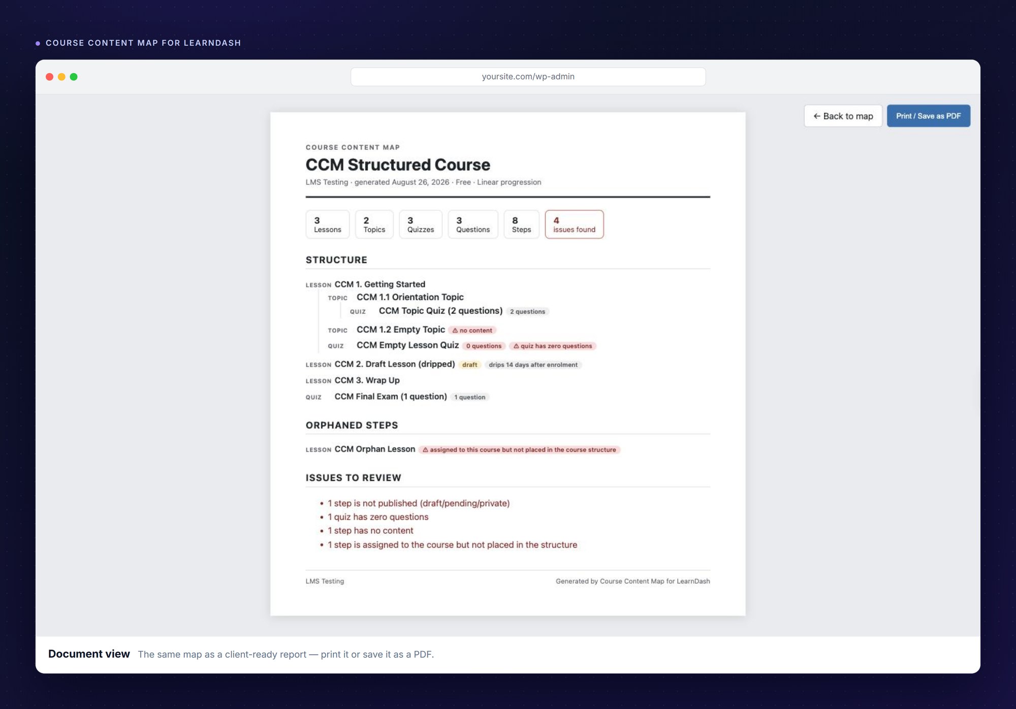Click the 2 questions badge
The image size is (1016, 709).
click(x=527, y=312)
